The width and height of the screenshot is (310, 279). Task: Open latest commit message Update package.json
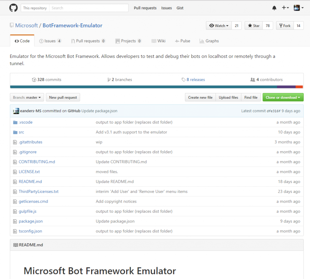click(x=99, y=111)
